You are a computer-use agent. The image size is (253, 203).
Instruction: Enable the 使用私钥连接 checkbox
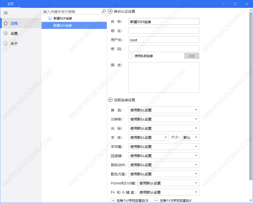131,56
